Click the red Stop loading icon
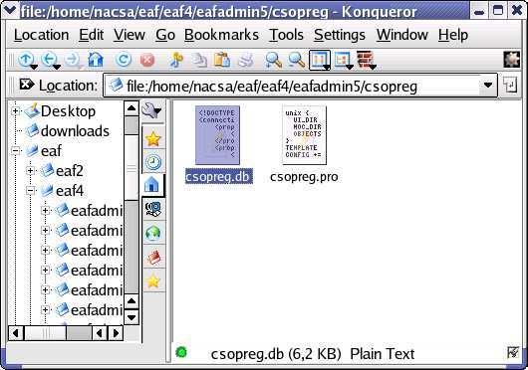 (x=147, y=60)
